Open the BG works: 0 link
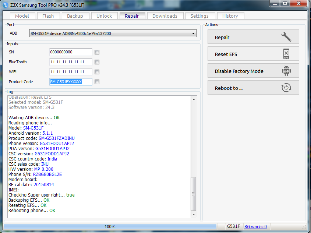The image size is (311, 233). tap(255, 226)
